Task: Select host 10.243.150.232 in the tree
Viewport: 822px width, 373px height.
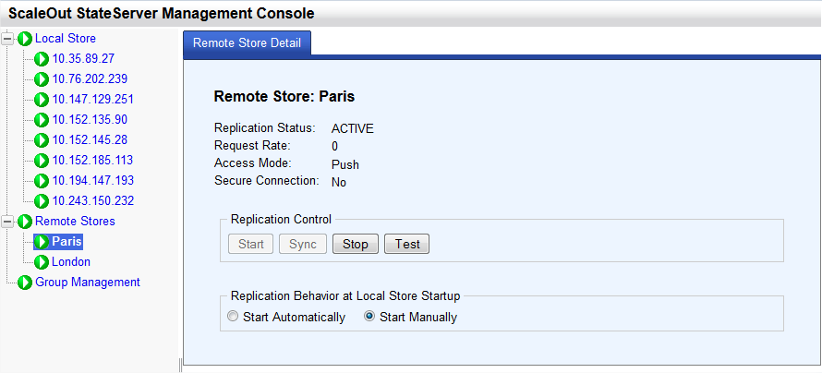Action: [x=93, y=200]
